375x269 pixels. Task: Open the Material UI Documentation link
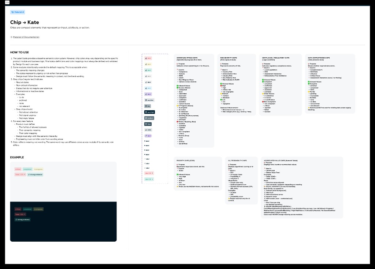(26, 37)
